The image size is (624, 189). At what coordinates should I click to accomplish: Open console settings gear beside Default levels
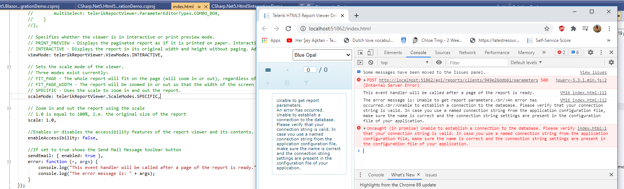[611, 63]
